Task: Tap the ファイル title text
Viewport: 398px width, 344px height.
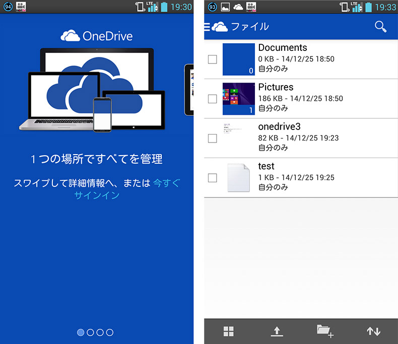Action: tap(250, 27)
